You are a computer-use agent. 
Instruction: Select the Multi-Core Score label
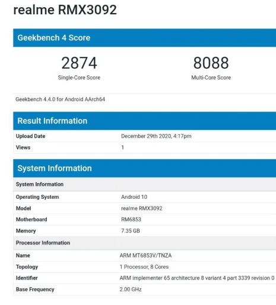(211, 78)
